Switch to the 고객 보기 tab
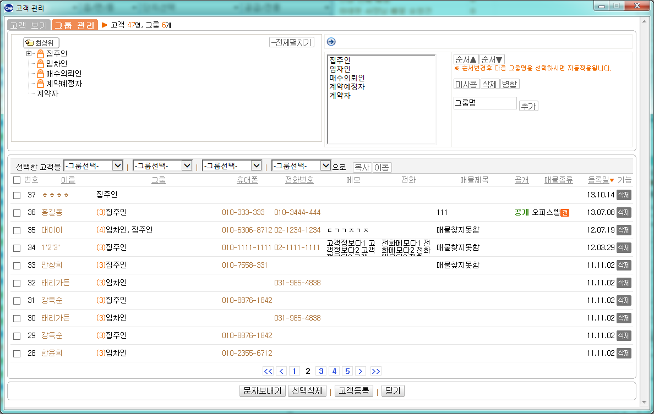The image size is (654, 414). click(29, 25)
